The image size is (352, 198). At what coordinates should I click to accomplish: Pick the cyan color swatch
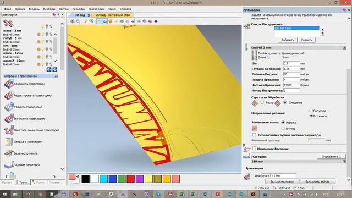[x=103, y=179]
